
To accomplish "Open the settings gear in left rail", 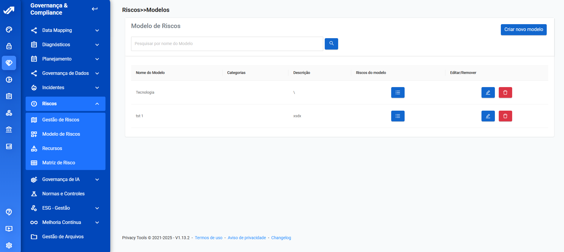I will coord(9,245).
